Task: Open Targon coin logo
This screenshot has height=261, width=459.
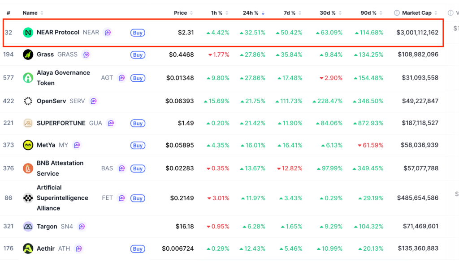Action: click(28, 227)
